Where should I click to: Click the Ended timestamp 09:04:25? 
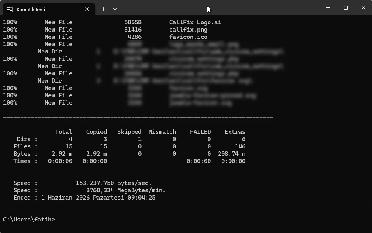142,198
